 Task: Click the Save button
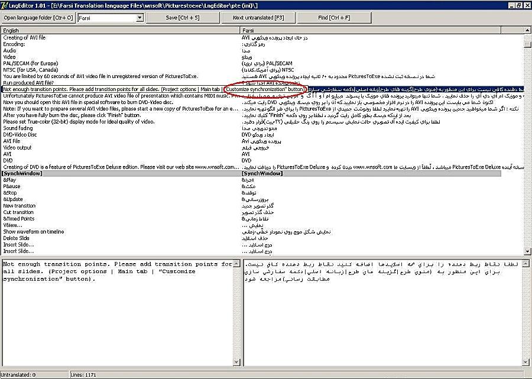[182, 18]
